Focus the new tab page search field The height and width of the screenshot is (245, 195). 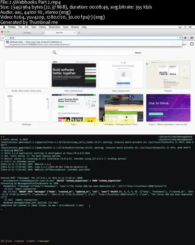pos(96,53)
